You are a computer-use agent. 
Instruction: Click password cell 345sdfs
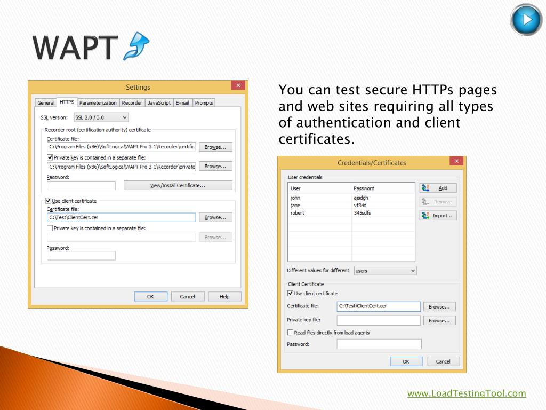[x=362, y=213]
